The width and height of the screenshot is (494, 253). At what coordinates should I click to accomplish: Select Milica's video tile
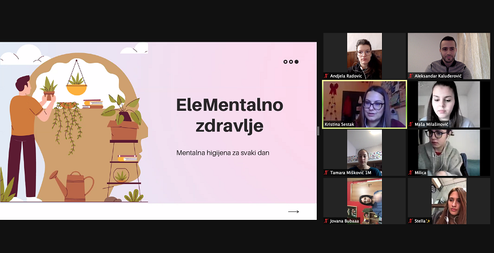coord(448,151)
